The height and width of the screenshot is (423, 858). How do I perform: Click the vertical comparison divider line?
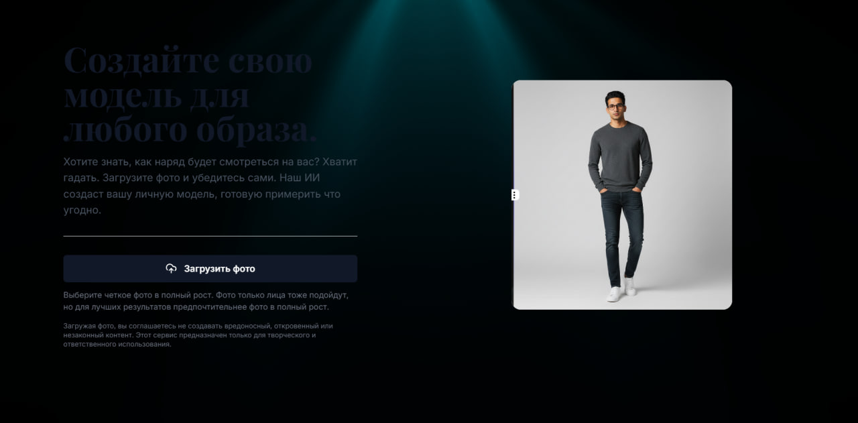pos(513,195)
